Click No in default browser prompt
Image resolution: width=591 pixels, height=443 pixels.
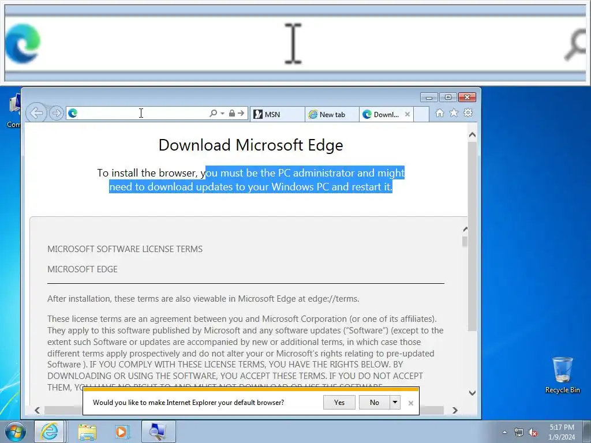pyautogui.click(x=374, y=402)
